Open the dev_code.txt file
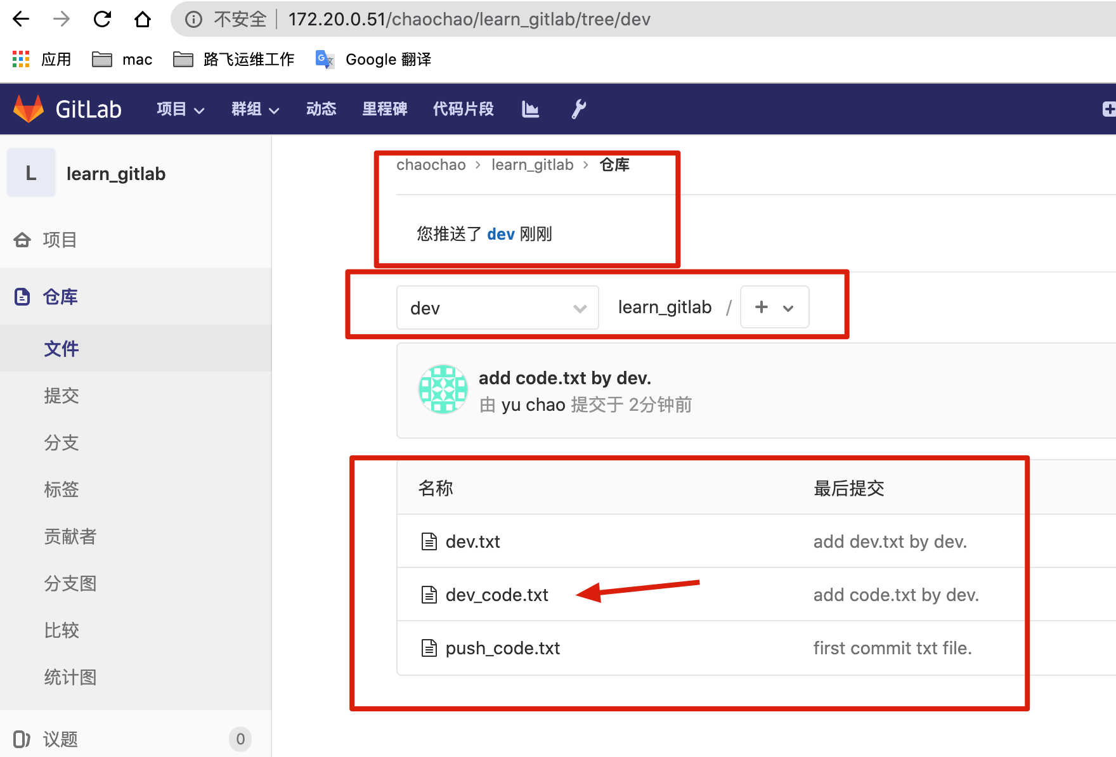This screenshot has width=1116, height=757. coord(497,595)
